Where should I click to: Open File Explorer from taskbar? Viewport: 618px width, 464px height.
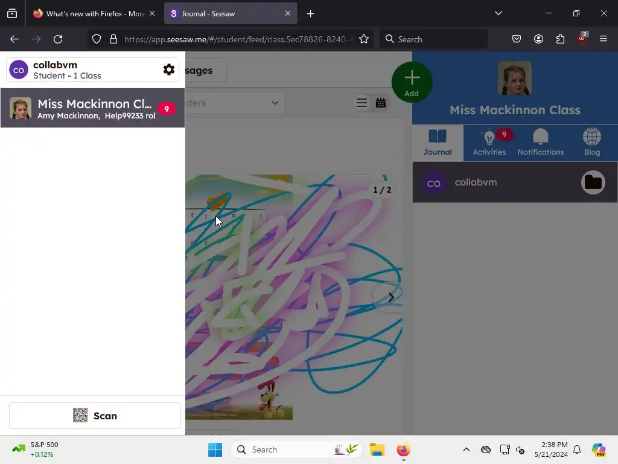(377, 449)
